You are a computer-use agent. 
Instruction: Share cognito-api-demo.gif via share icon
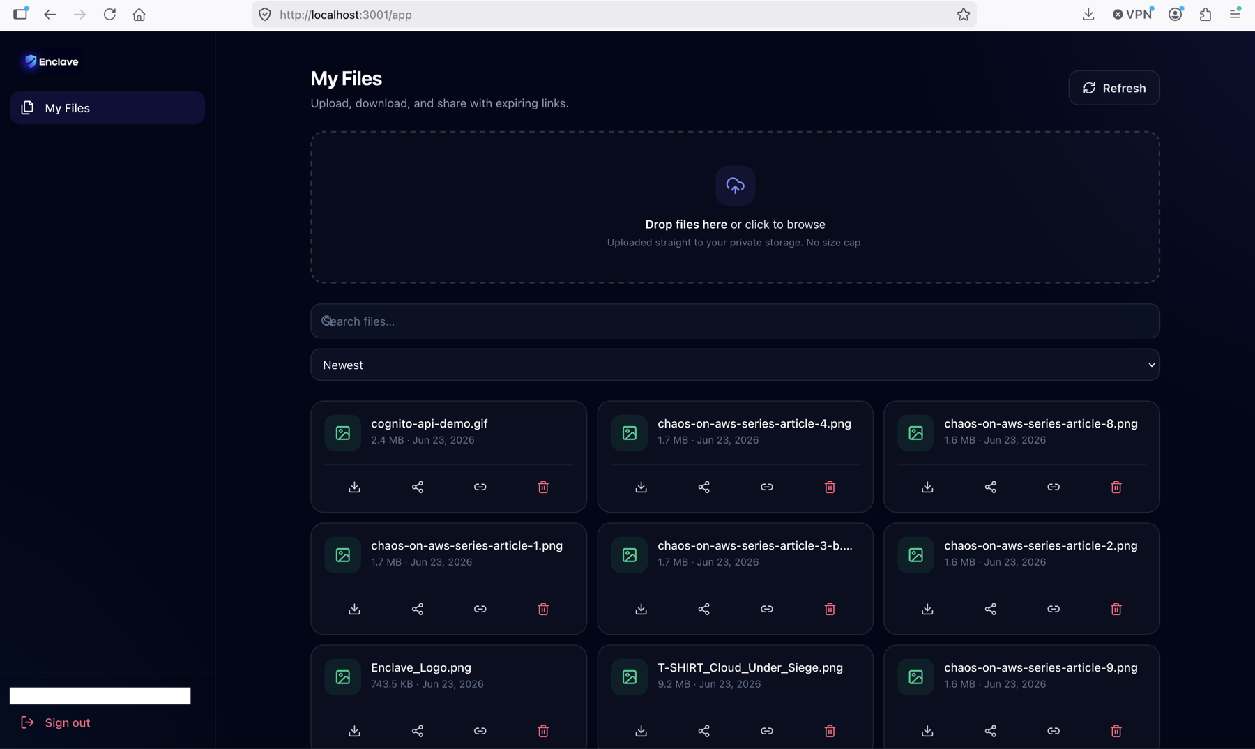[x=417, y=487]
